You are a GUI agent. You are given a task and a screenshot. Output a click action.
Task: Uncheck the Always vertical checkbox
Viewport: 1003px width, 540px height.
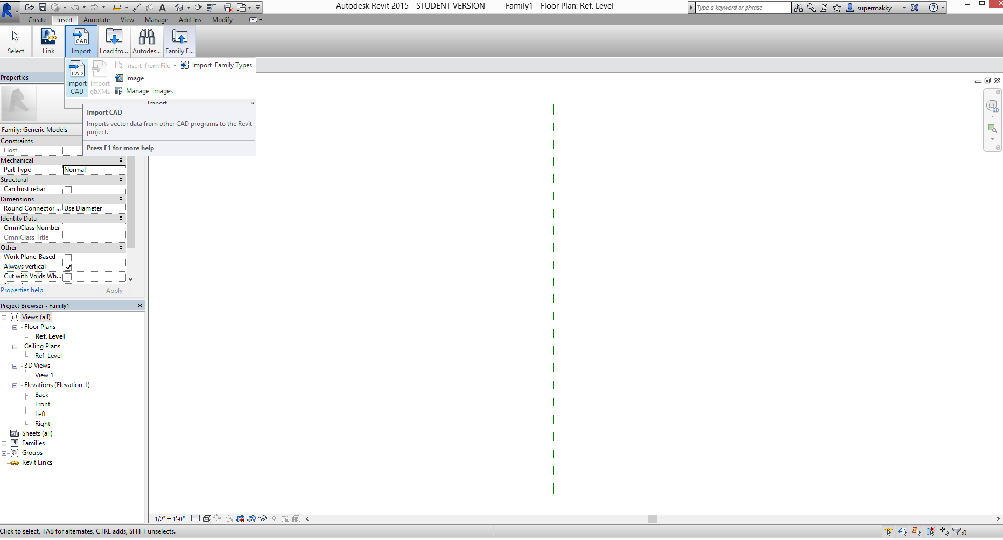pyautogui.click(x=68, y=267)
